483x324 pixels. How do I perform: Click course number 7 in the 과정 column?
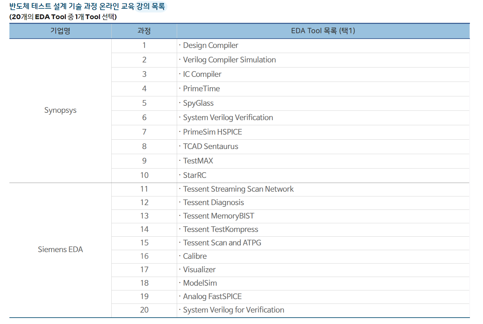point(144,132)
